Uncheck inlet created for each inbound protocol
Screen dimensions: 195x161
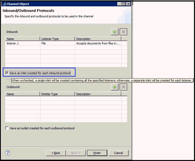point(7,73)
